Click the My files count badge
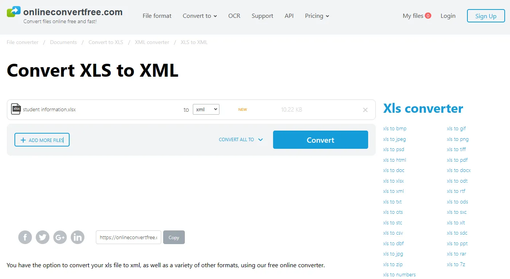The width and height of the screenshot is (510, 279). 428,16
